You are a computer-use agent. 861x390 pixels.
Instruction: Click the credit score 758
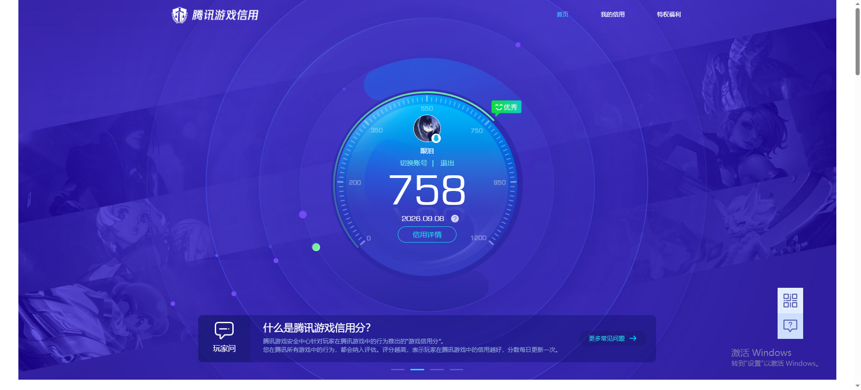(x=427, y=190)
